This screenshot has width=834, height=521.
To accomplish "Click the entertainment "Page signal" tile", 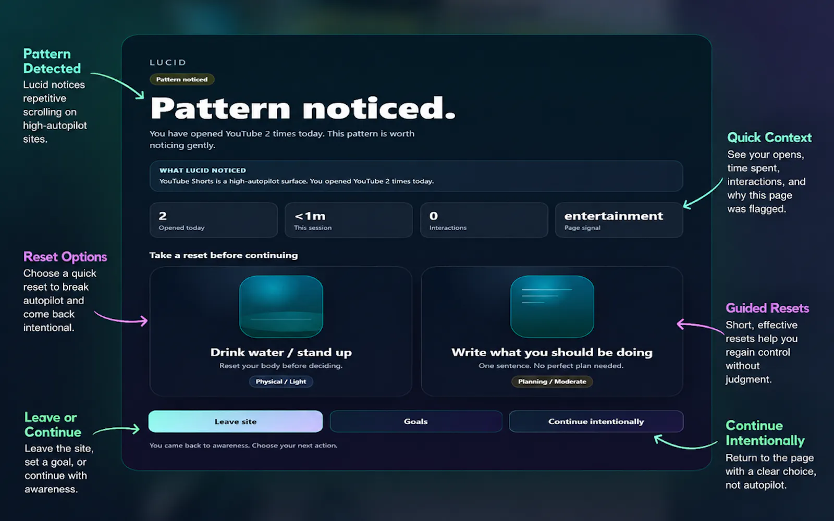I will tap(619, 220).
